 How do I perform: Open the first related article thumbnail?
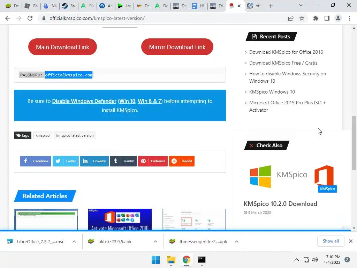46,219
